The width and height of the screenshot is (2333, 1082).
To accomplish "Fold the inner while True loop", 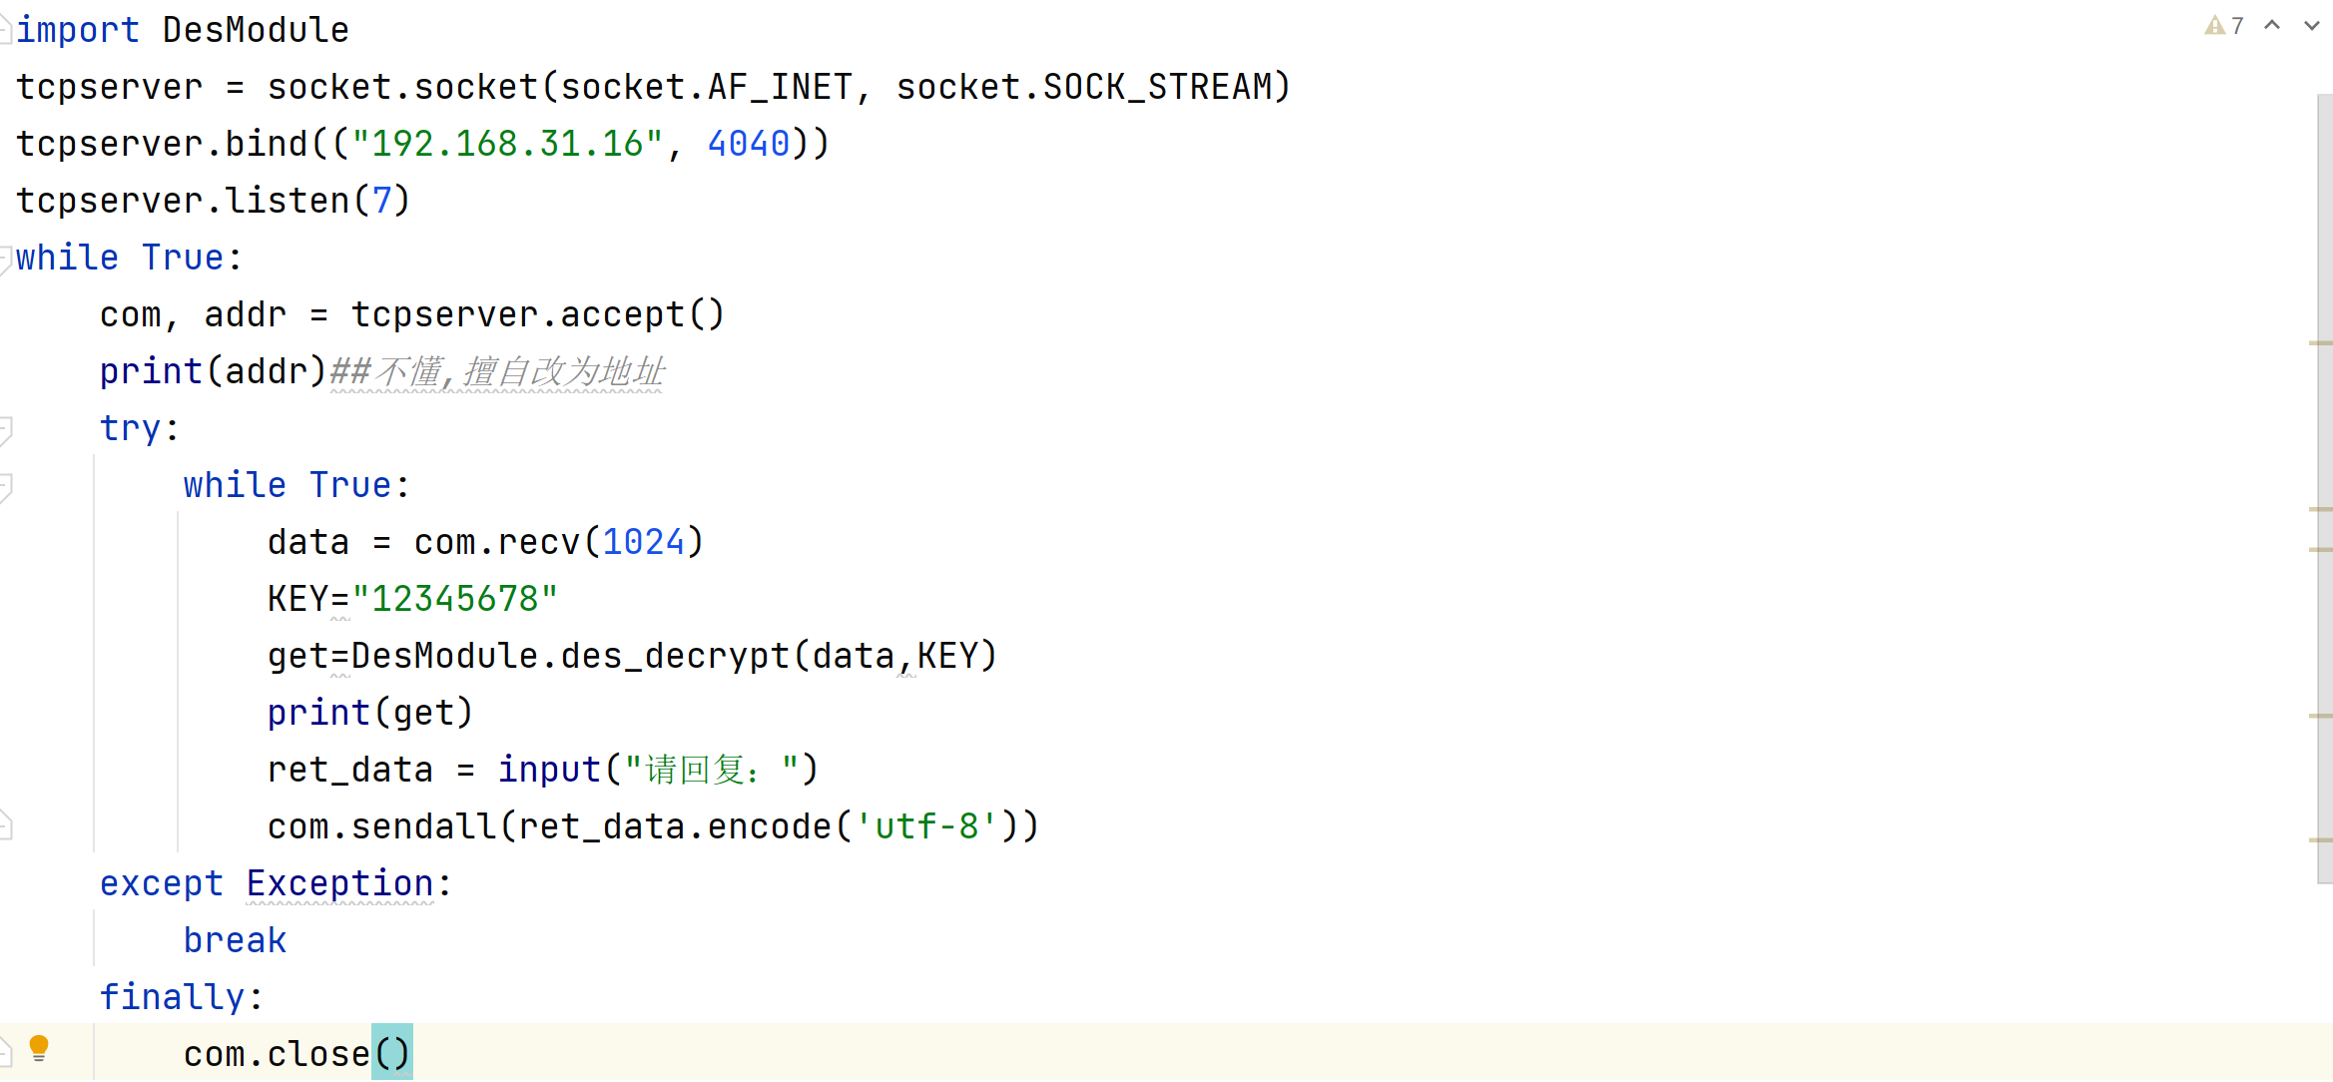I will coord(6,486).
